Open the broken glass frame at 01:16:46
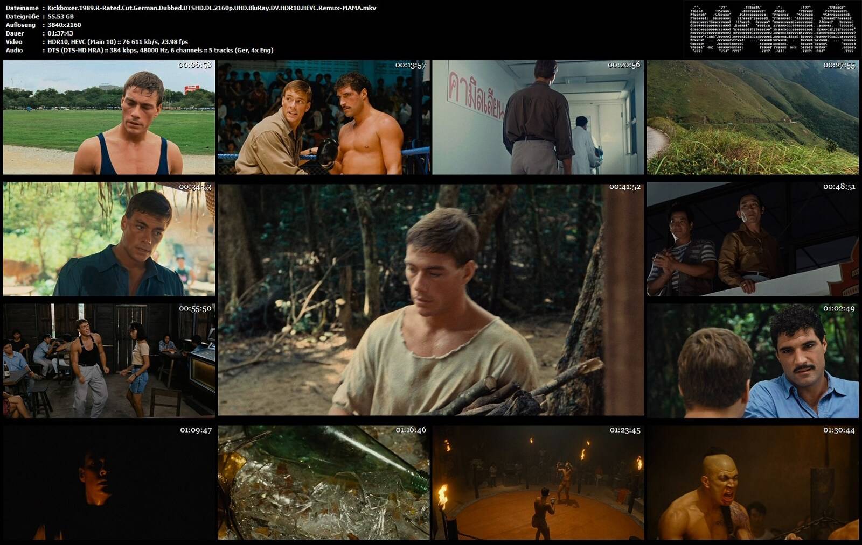Image resolution: width=862 pixels, height=545 pixels. click(x=324, y=483)
